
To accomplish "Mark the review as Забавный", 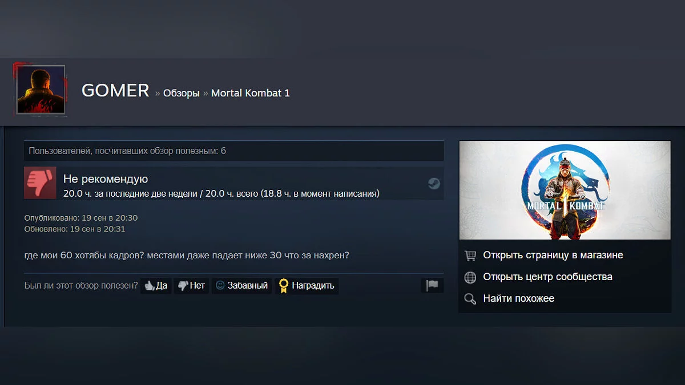I will pos(241,286).
